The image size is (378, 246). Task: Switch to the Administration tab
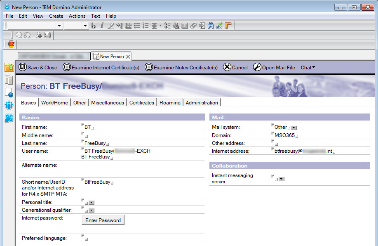coord(202,103)
